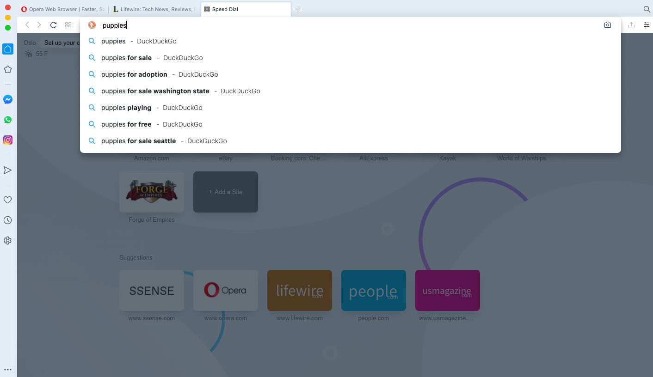Click the 'Forge of Empires' label text
653x377 pixels.
click(x=152, y=219)
